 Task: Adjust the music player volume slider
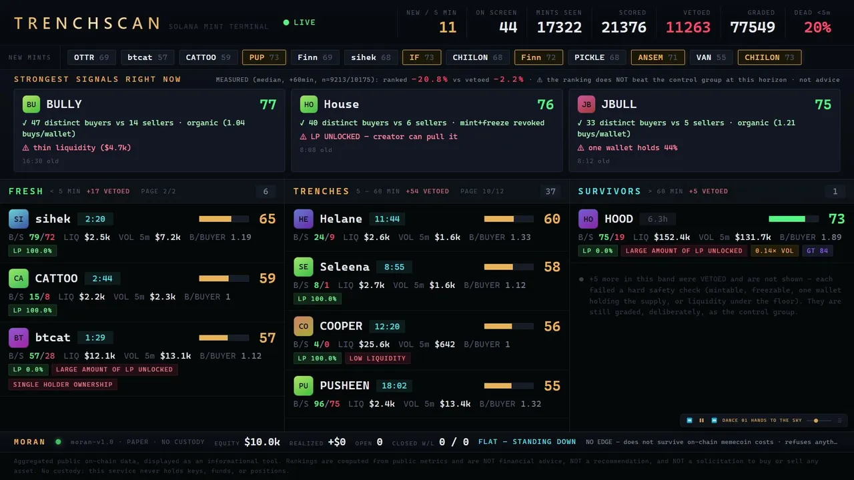click(x=819, y=421)
